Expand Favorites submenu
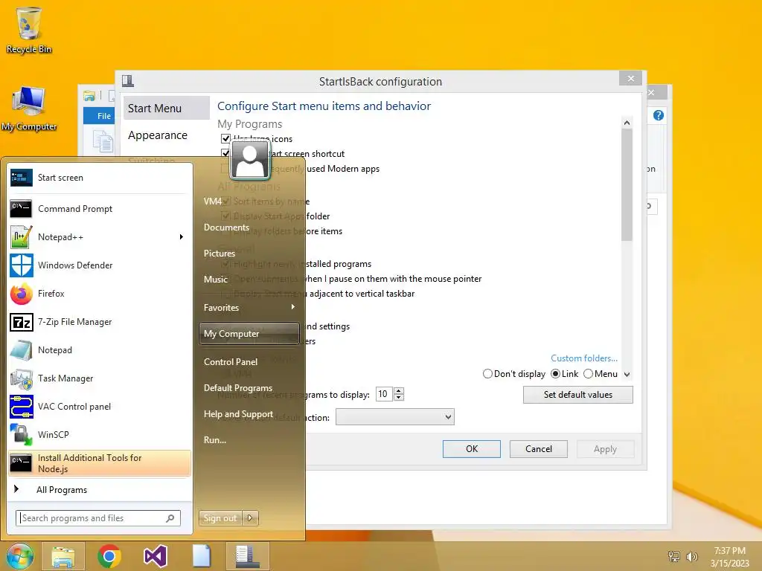 tap(249, 307)
